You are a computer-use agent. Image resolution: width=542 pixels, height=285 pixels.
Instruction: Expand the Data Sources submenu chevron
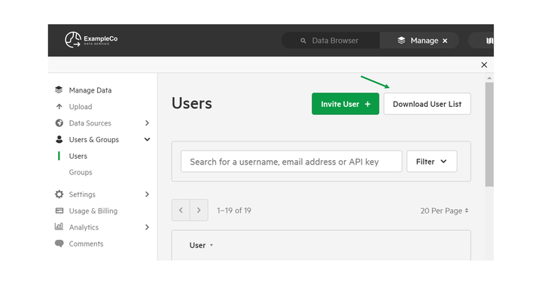point(147,123)
